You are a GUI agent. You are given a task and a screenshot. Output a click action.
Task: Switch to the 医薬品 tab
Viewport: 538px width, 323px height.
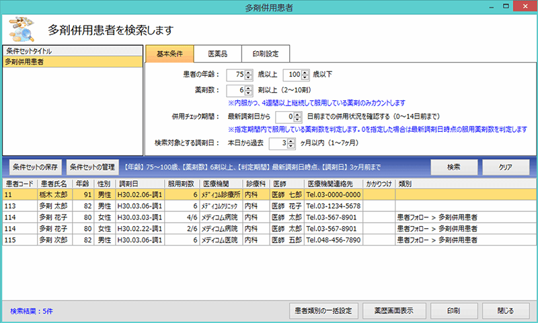(x=217, y=54)
